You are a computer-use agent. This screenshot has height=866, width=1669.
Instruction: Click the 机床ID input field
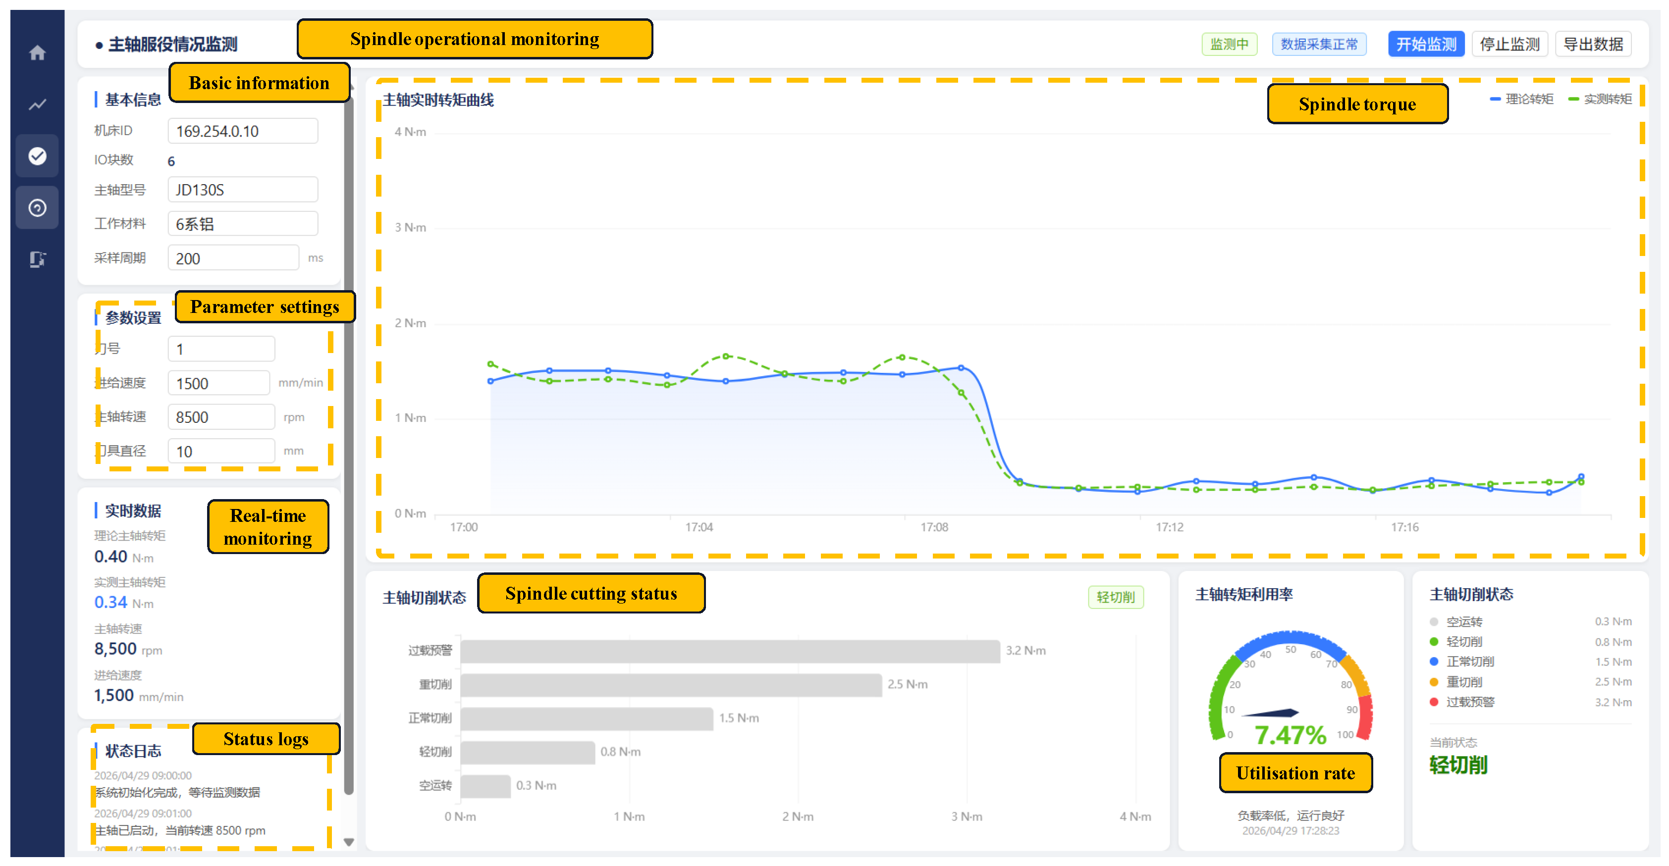click(243, 131)
